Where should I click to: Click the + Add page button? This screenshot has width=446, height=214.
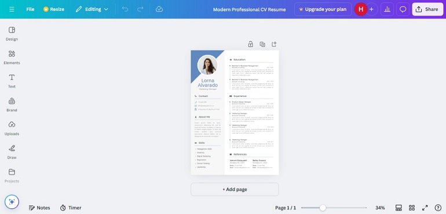[235, 189]
